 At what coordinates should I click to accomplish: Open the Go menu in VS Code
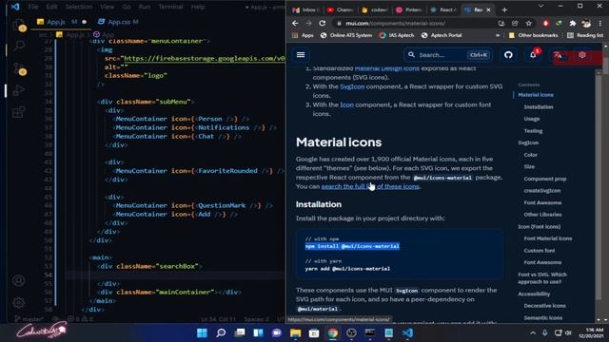point(127,7)
